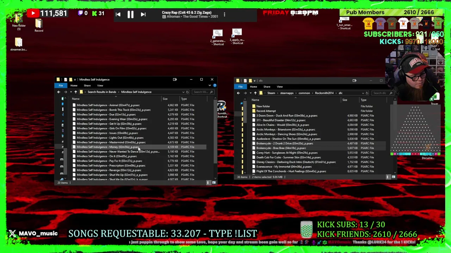Screen dimensions: 451x253
Task: Click the 'Search dlc' field
Action: [382, 93]
